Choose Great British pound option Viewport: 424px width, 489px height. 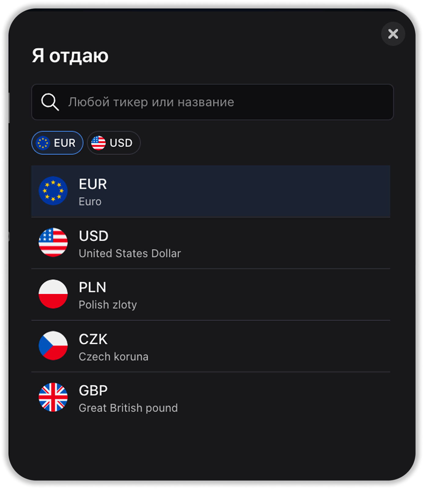(x=211, y=398)
